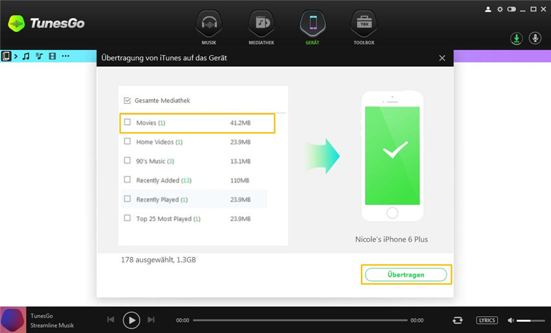This screenshot has height=333, width=551.
Task: Open the user account icon
Action: (x=487, y=10)
